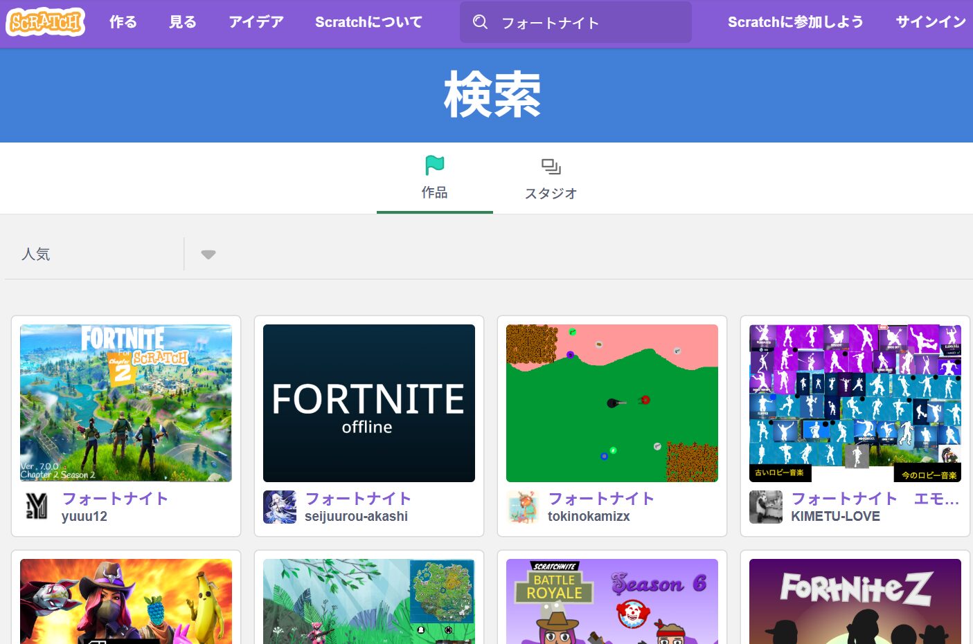The width and height of the screenshot is (973, 644).
Task: Open the emote dance grid thumbnail
Action: click(x=855, y=403)
